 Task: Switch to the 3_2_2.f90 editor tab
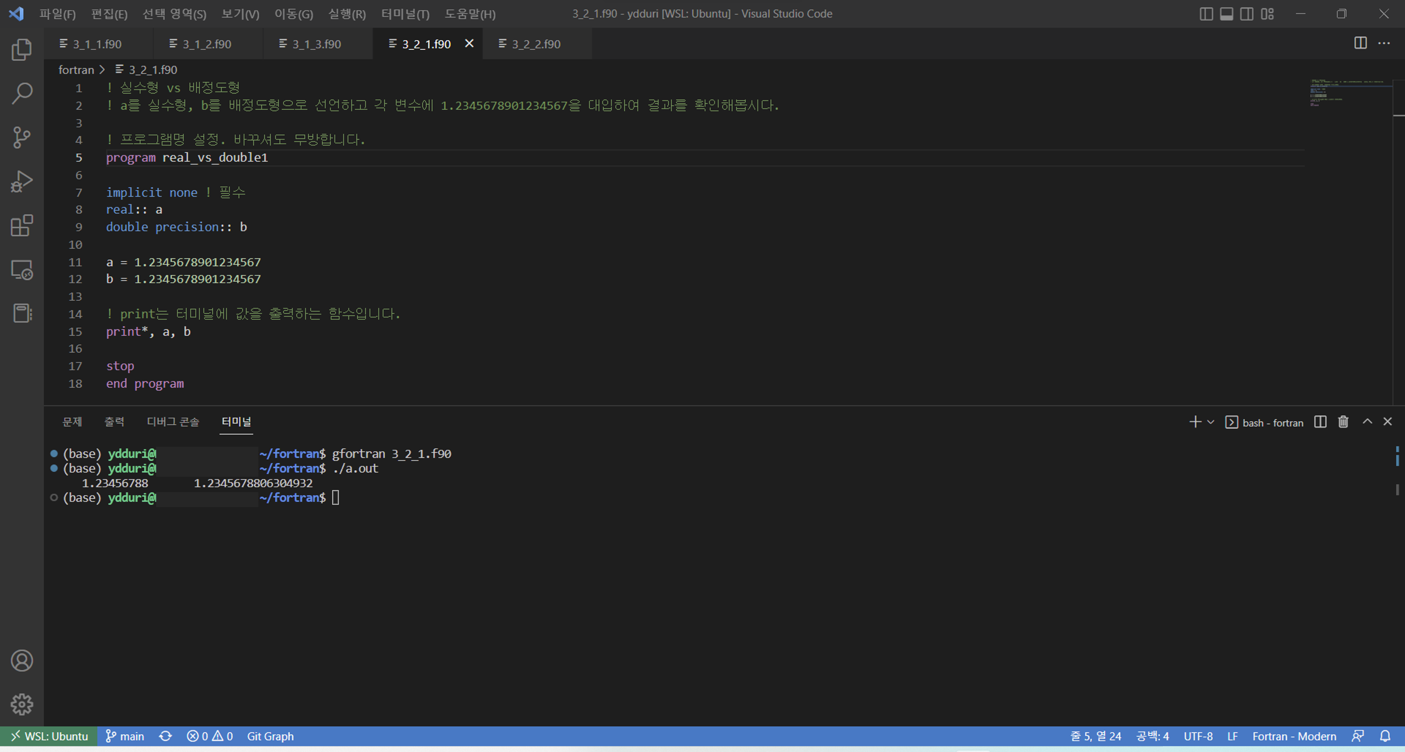coord(535,44)
